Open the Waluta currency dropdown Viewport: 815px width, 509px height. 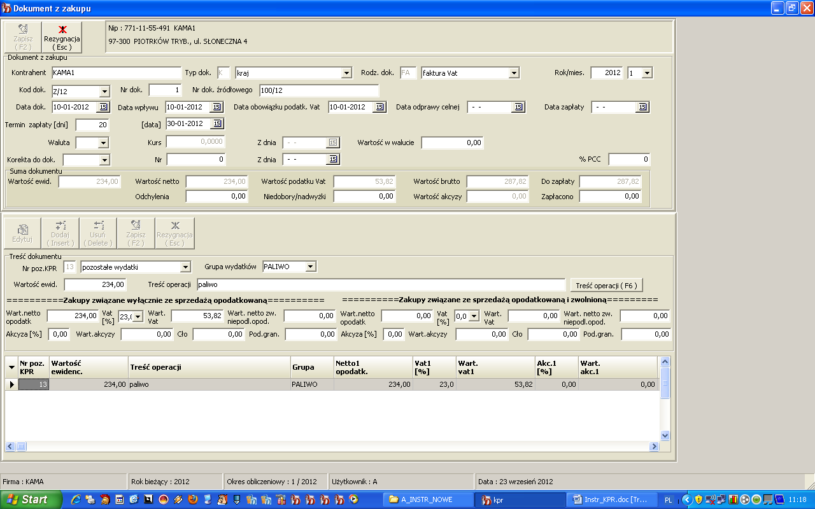[103, 143]
